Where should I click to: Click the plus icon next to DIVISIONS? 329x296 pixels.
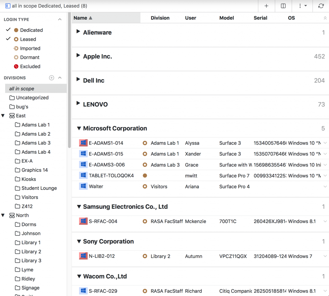[51, 78]
